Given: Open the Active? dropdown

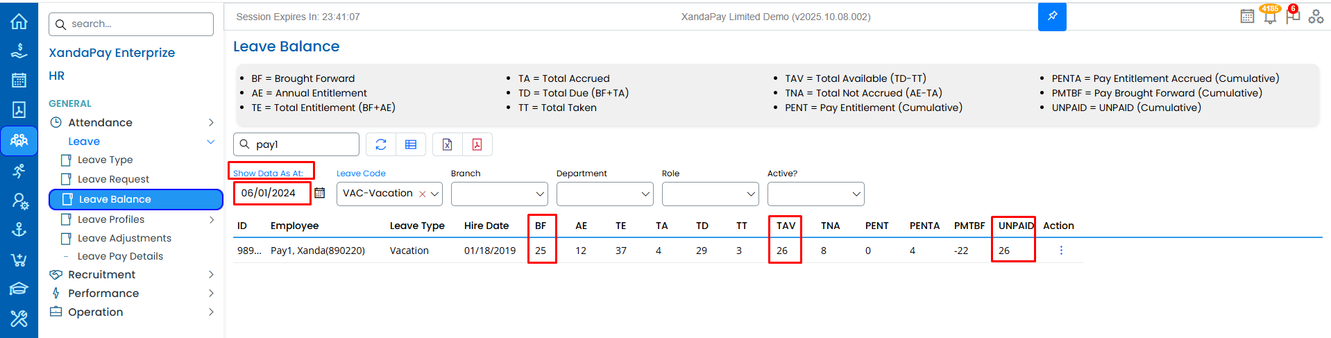Looking at the screenshot, I should point(815,194).
